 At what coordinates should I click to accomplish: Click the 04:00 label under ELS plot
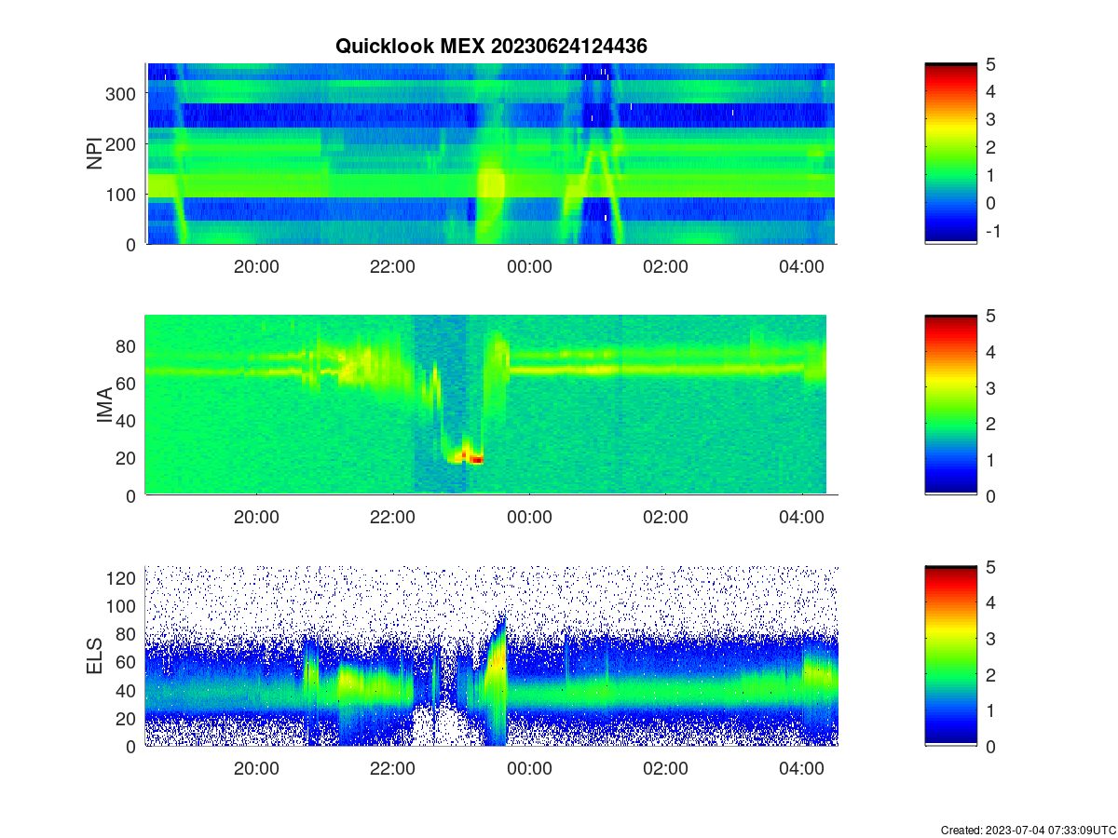click(x=802, y=769)
